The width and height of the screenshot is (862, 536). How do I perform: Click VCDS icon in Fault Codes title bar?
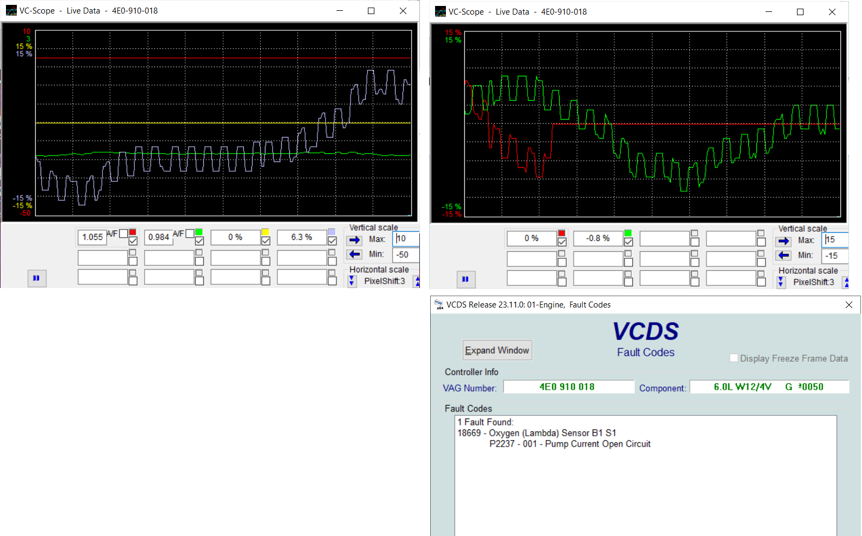(x=439, y=305)
